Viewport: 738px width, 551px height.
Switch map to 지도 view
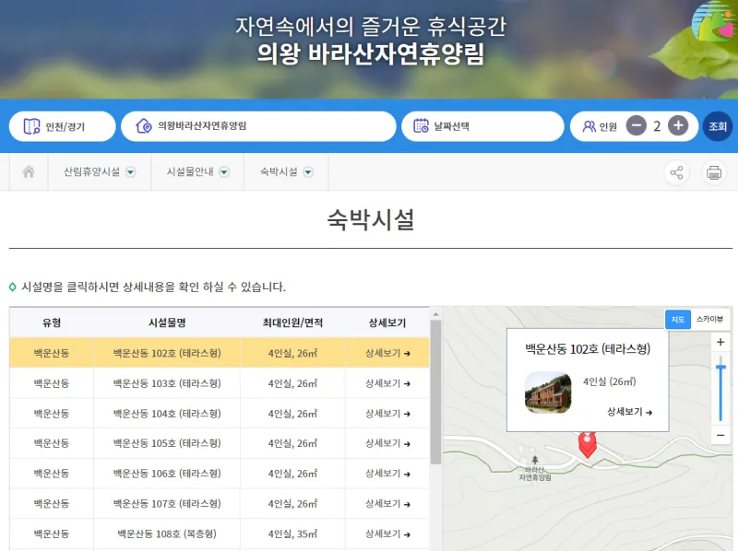(678, 320)
